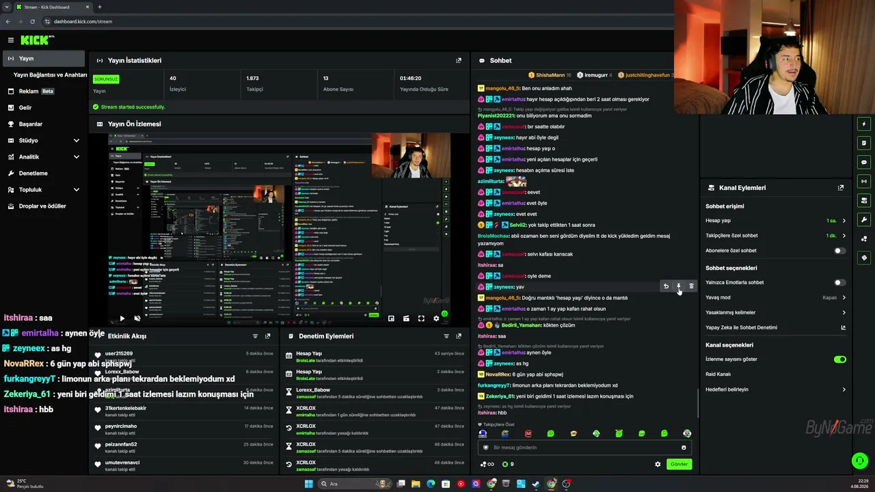This screenshot has width=875, height=492.
Task: Pop out the Etkinlik Akışı panel
Action: (x=268, y=336)
